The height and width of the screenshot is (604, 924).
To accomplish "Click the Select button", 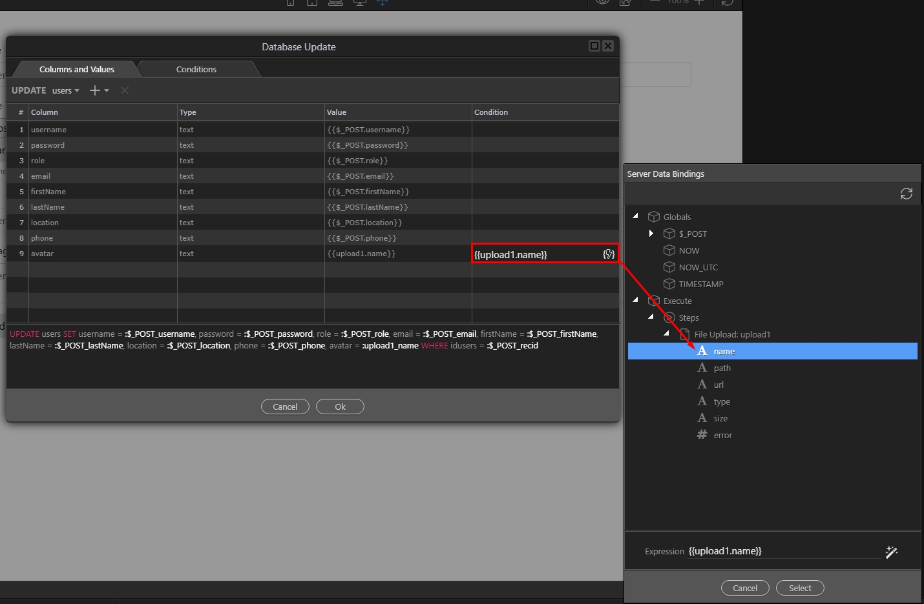I will click(x=800, y=588).
